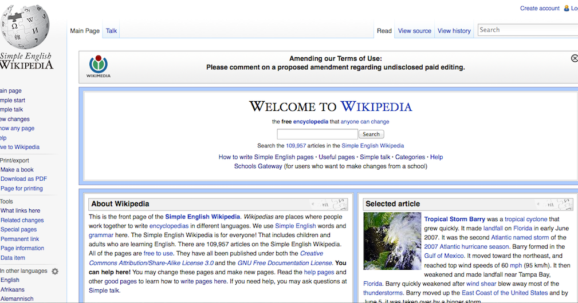Open Gulf of Mexico link

444,256
